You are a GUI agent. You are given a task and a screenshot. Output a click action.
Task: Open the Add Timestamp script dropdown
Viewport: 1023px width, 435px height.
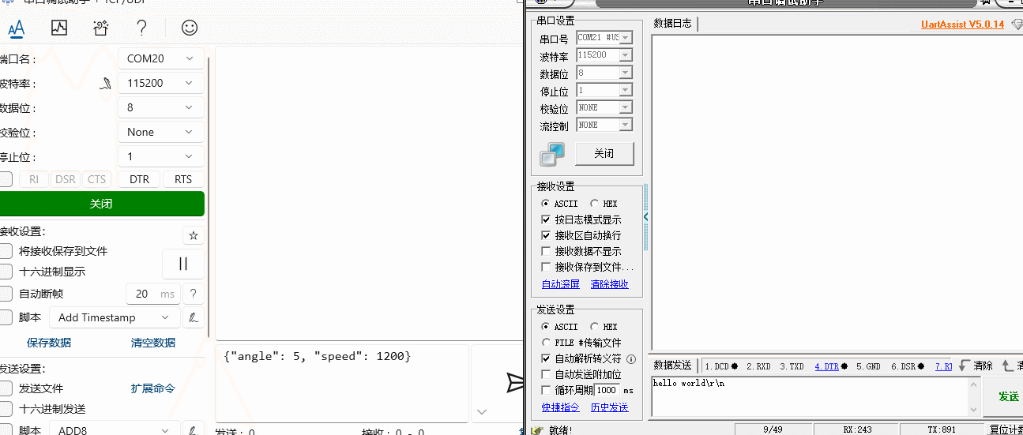(x=114, y=317)
